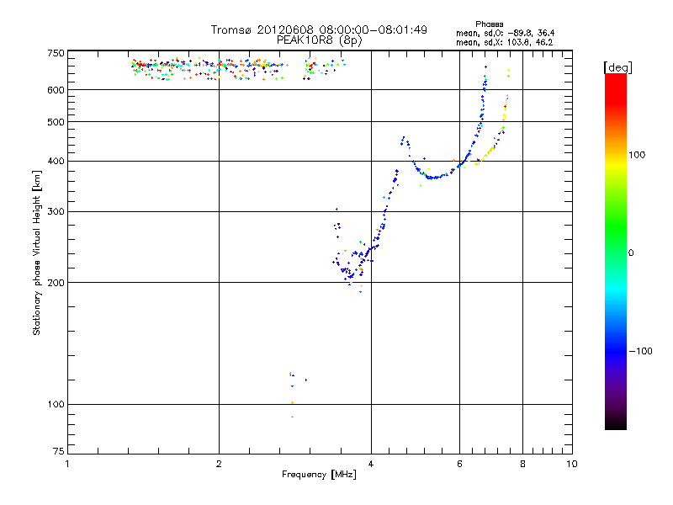Click the black bottom of the colorbar

(x=616, y=423)
